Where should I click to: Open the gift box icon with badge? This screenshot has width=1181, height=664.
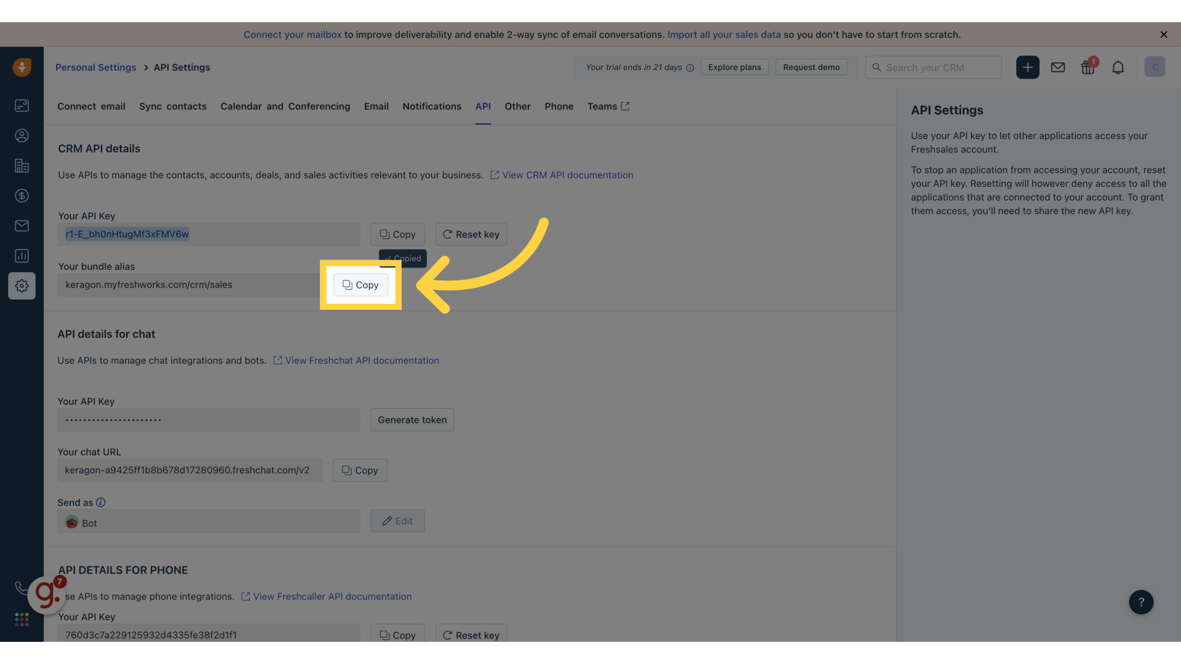tap(1088, 67)
